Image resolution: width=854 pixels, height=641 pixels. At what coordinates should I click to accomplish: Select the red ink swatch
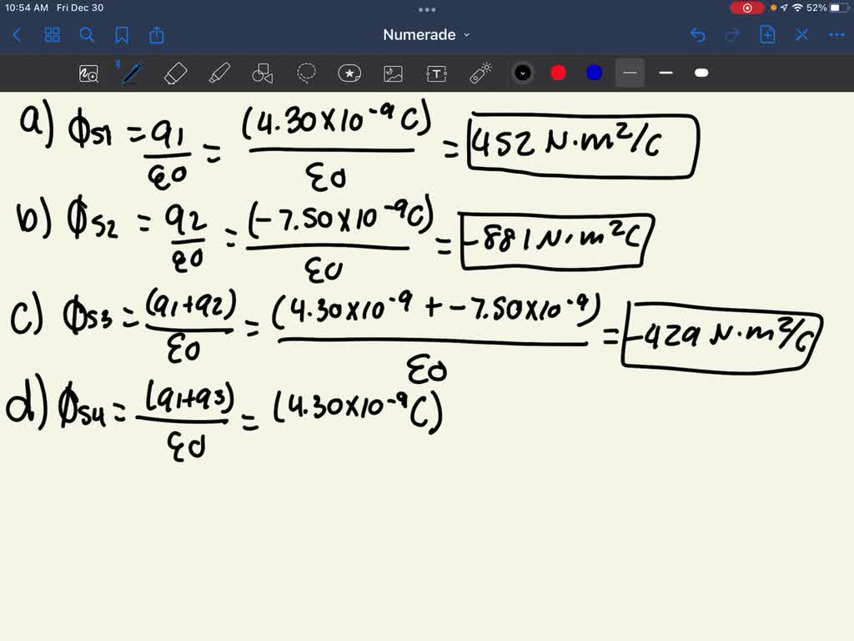coord(558,73)
